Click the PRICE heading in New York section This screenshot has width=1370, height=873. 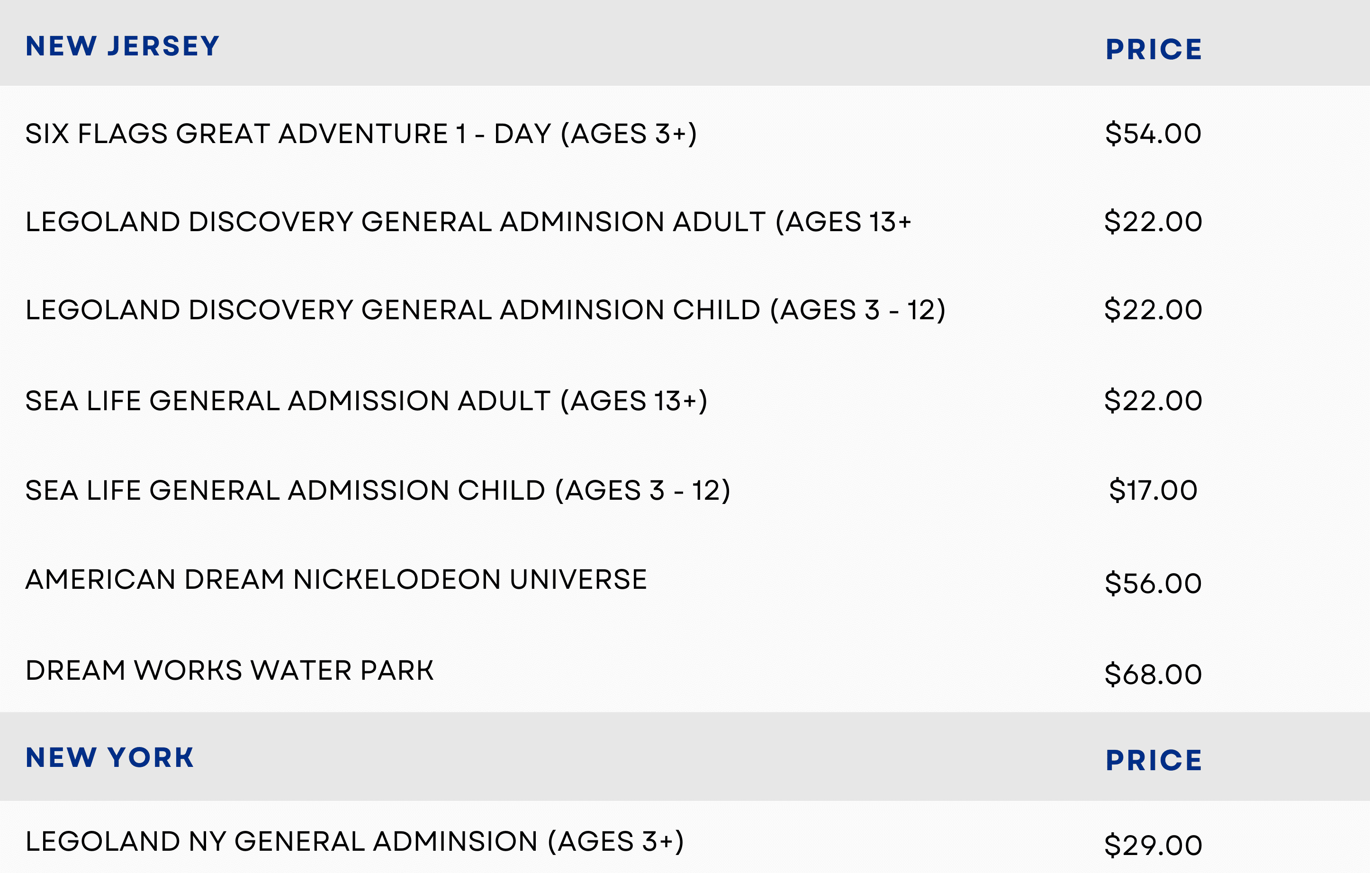[1153, 760]
